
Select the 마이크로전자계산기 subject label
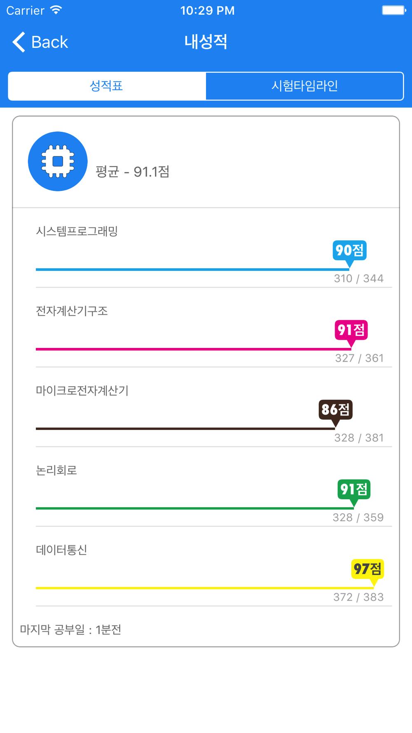click(82, 390)
